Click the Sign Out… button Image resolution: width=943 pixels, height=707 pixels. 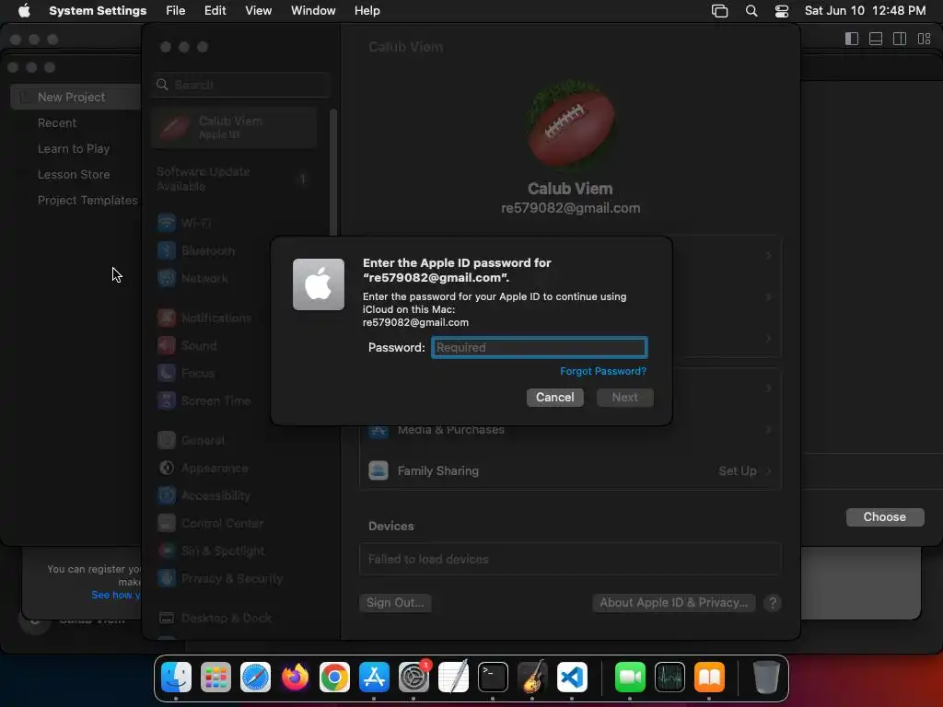(395, 602)
